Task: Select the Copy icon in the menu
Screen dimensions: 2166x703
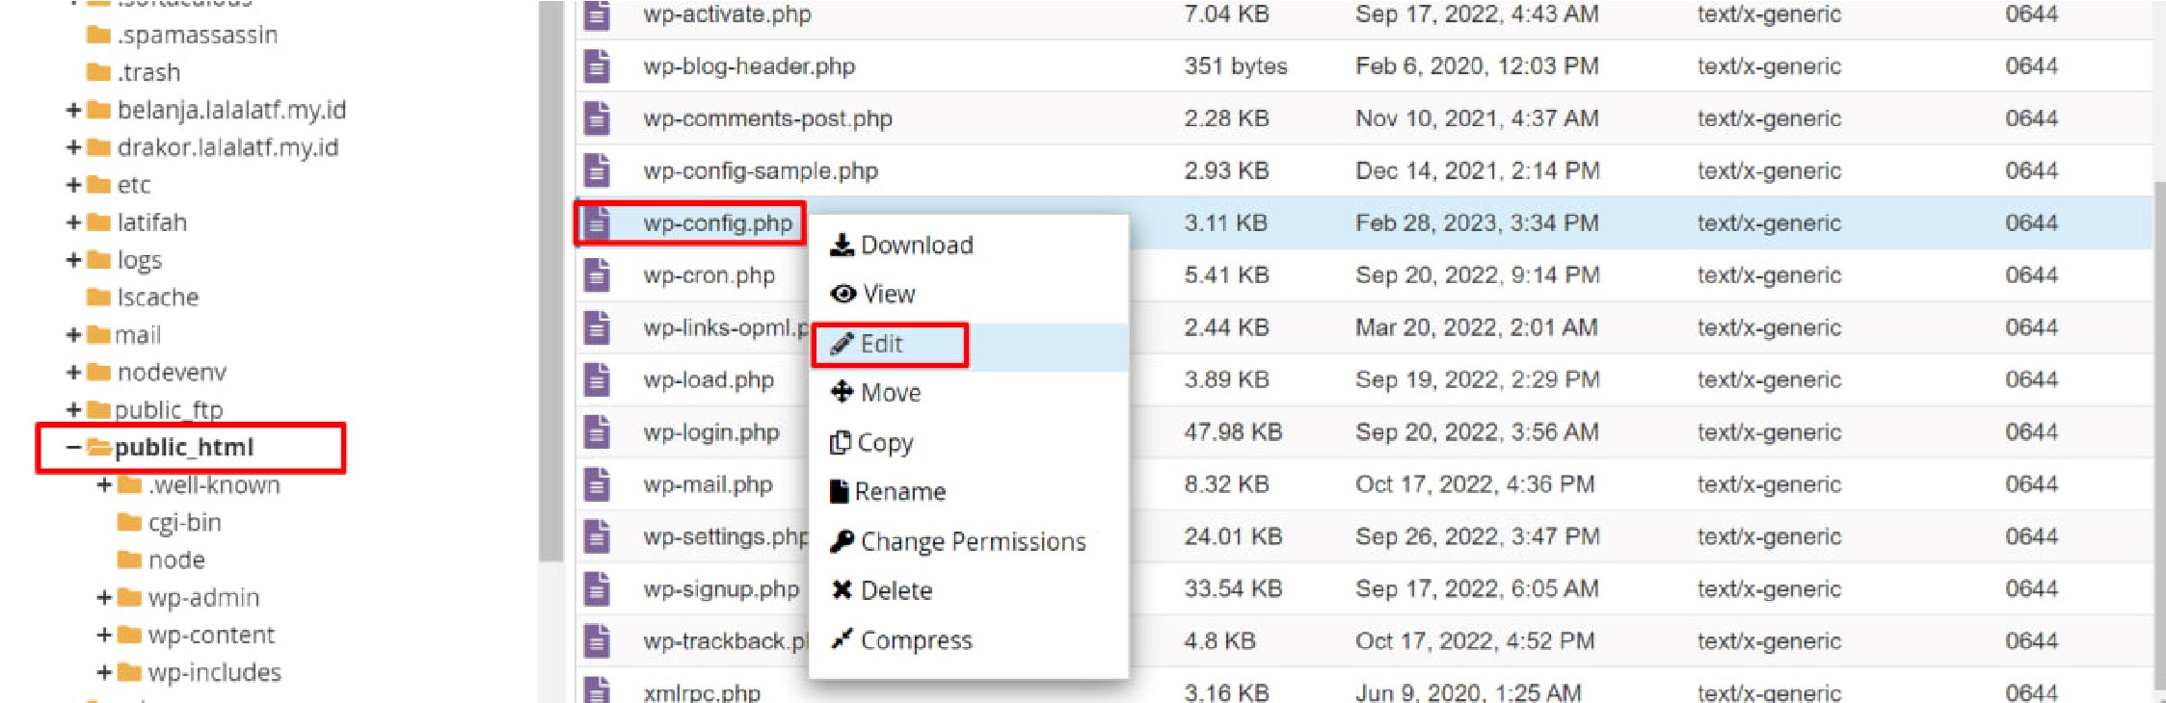Action: tap(841, 442)
